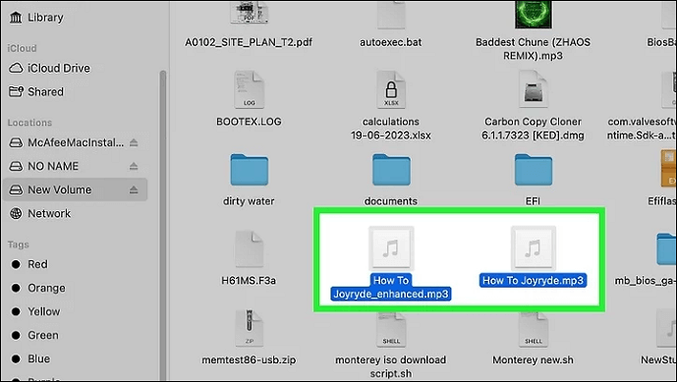Eject the New Volume drive

click(134, 190)
